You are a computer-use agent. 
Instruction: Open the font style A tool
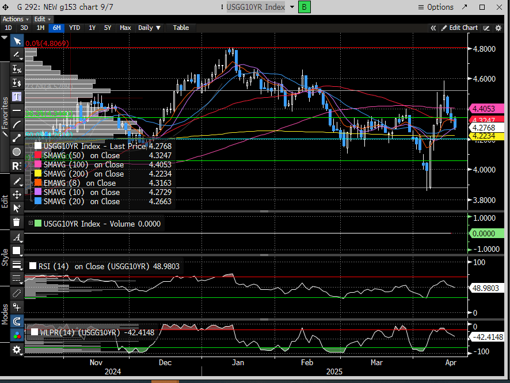(x=17, y=238)
